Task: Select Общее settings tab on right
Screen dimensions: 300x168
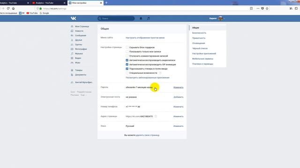Action: point(208,28)
